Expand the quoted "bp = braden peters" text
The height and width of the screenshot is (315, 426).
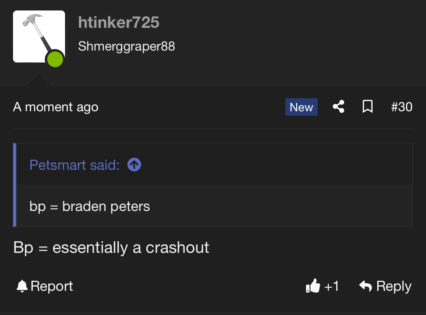point(90,207)
